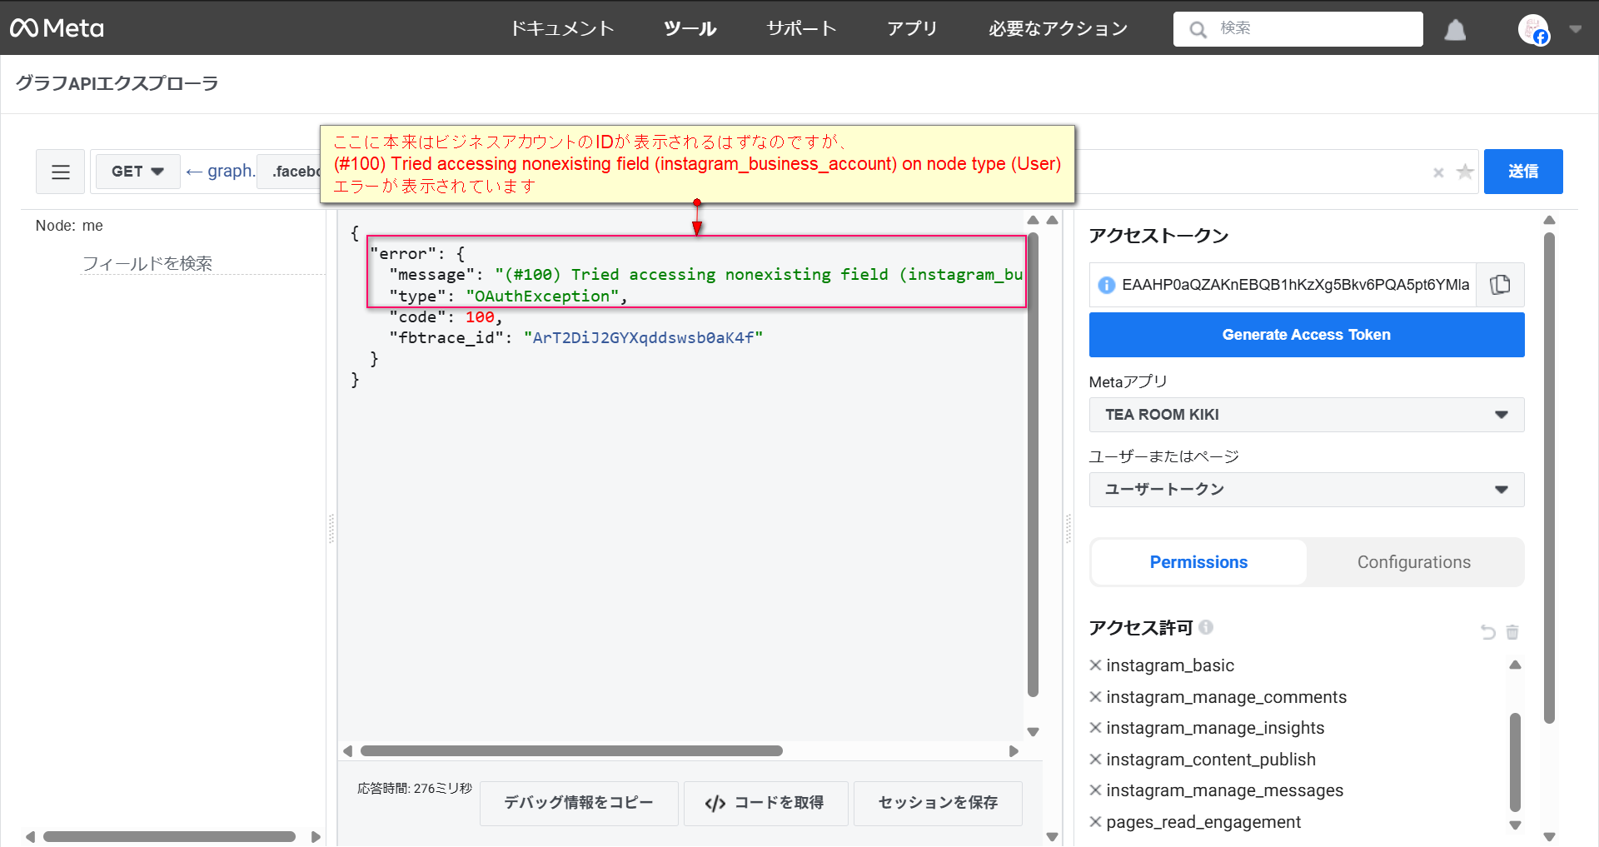Image resolution: width=1599 pixels, height=847 pixels.
Task: Open the hamburger menu panel
Action: pos(60,172)
